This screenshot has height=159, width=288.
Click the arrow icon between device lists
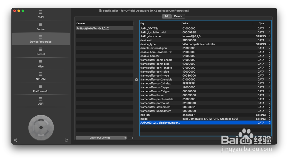point(136,79)
